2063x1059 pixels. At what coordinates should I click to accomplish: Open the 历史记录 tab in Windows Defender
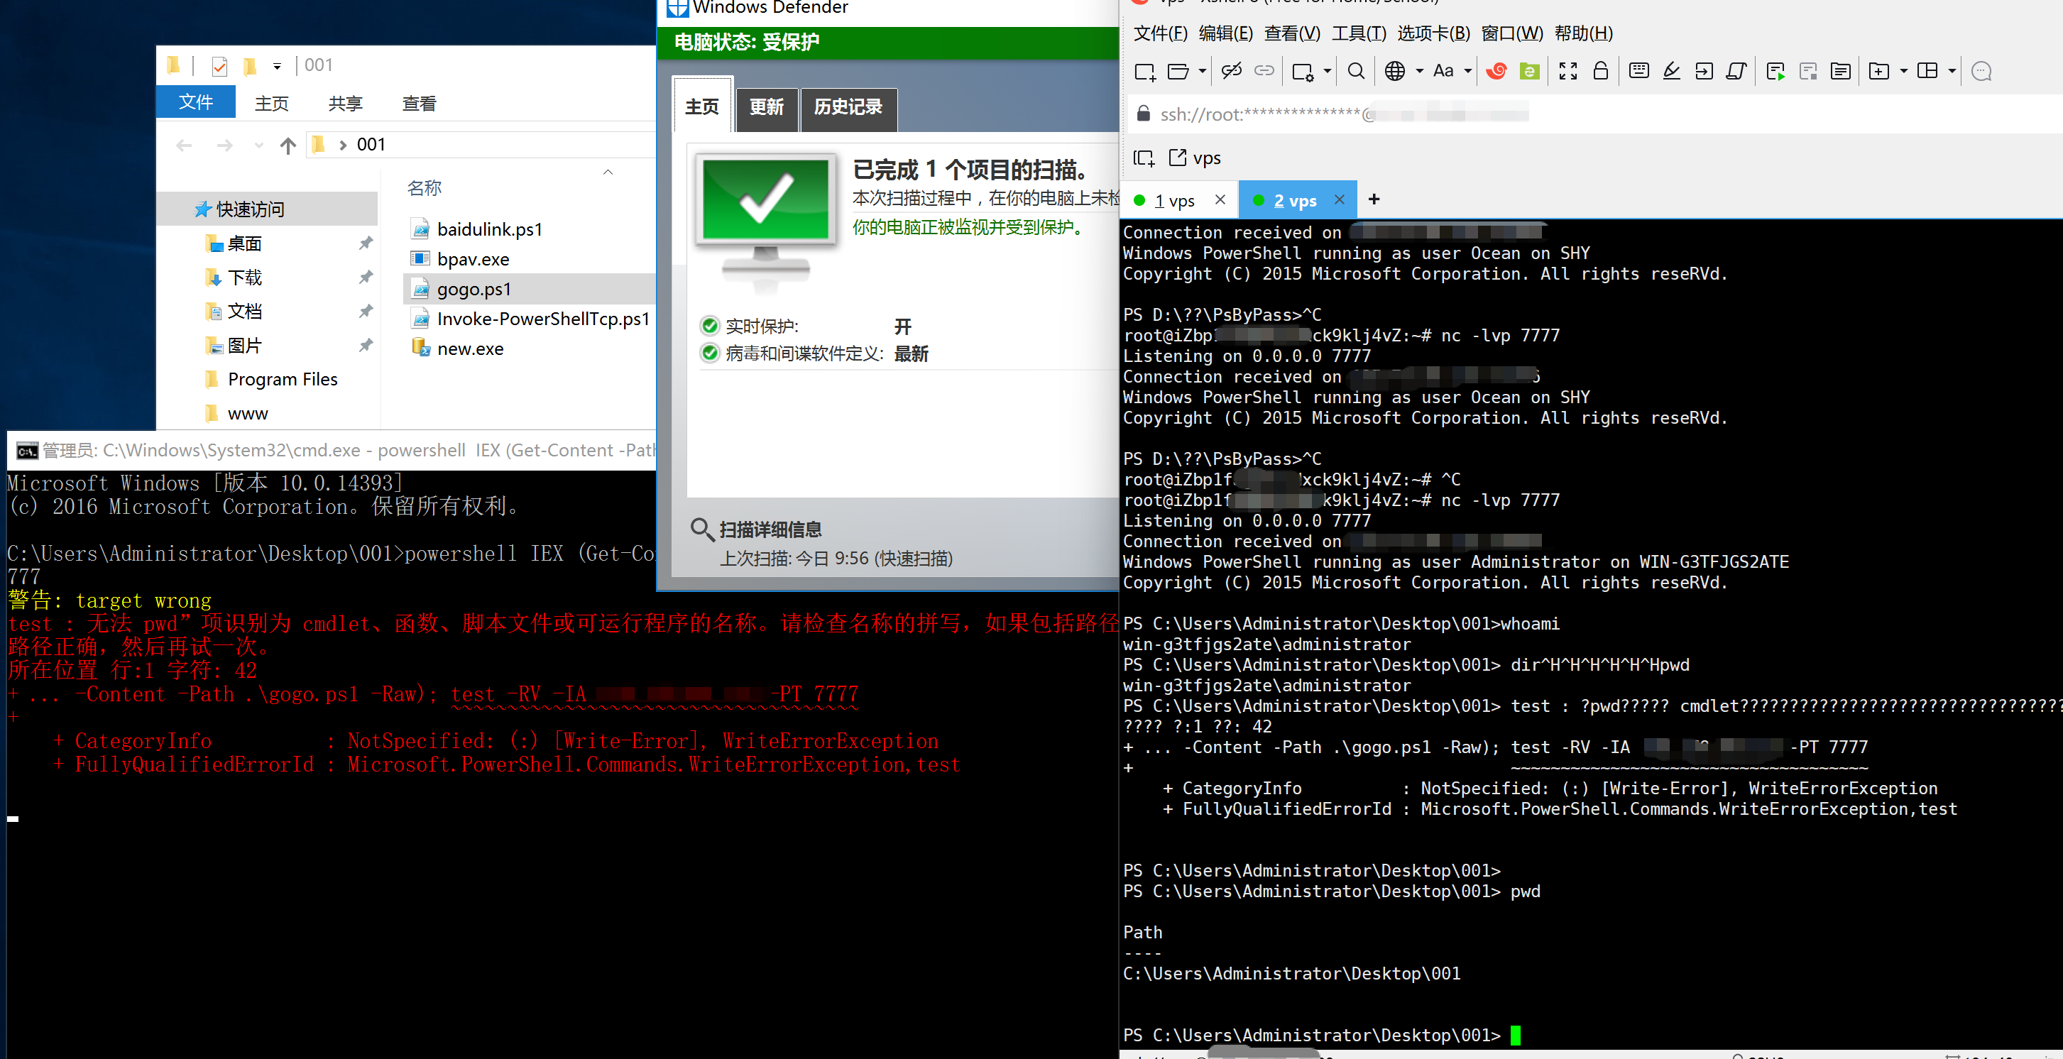(x=848, y=107)
